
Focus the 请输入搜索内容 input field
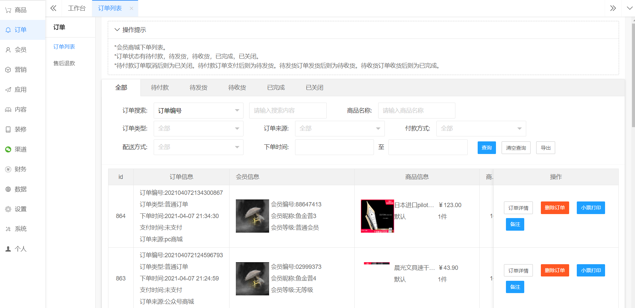[288, 111]
